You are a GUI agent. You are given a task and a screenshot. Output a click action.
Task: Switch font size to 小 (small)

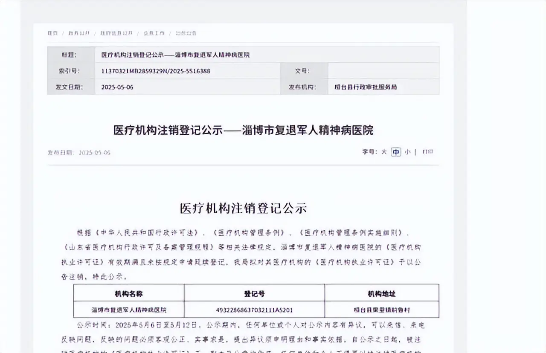[x=408, y=152]
